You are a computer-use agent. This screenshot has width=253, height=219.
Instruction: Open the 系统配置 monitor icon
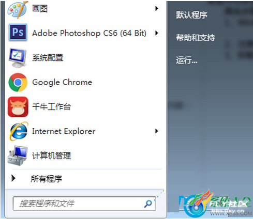pyautogui.click(x=18, y=57)
